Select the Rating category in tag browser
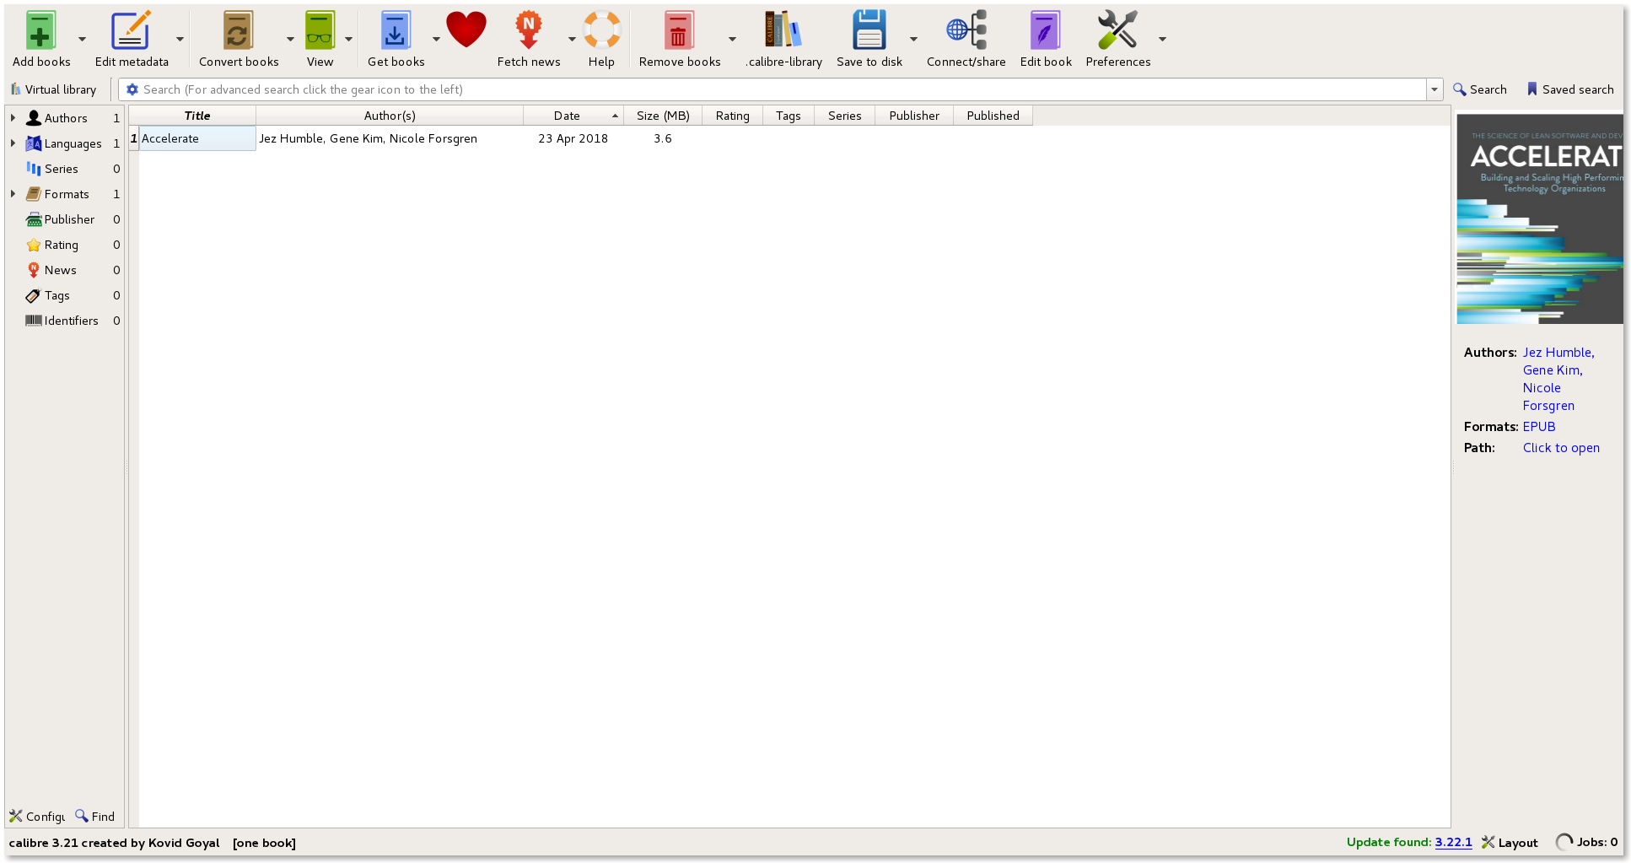The image size is (1631, 863). (x=62, y=245)
